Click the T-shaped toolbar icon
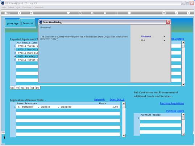The height and width of the screenshot is (146, 195). 117,13
